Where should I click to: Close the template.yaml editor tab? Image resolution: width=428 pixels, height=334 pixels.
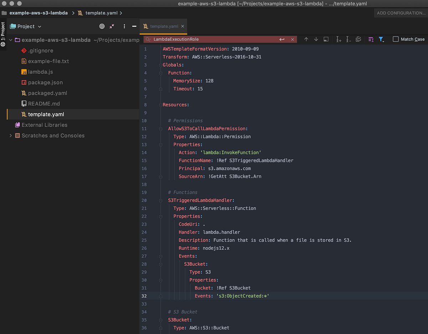click(x=183, y=26)
